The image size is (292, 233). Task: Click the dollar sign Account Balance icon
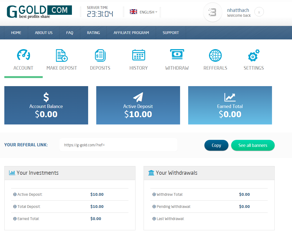point(46,97)
